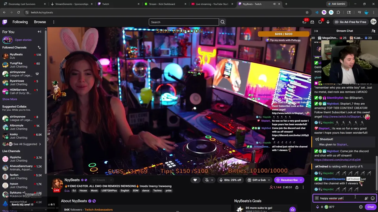Screen dimensions: 378x212
Task: Expand the notification options chevron
Action: tap(212, 180)
